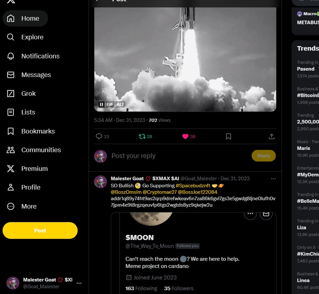
Task: Open the #BitcoinE trending topic
Action: click(308, 95)
